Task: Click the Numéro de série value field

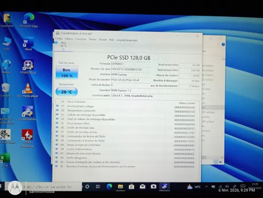Action: point(130,69)
